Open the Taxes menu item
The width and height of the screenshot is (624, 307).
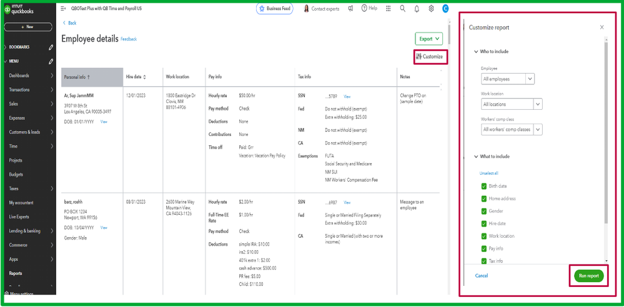tap(29, 188)
